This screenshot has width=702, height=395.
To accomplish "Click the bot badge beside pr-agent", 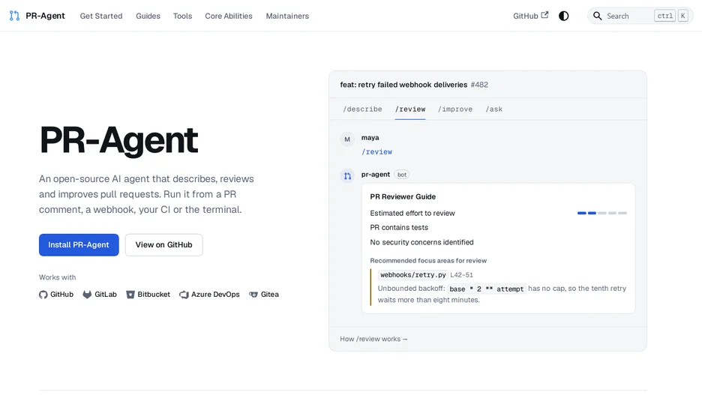I will (402, 175).
